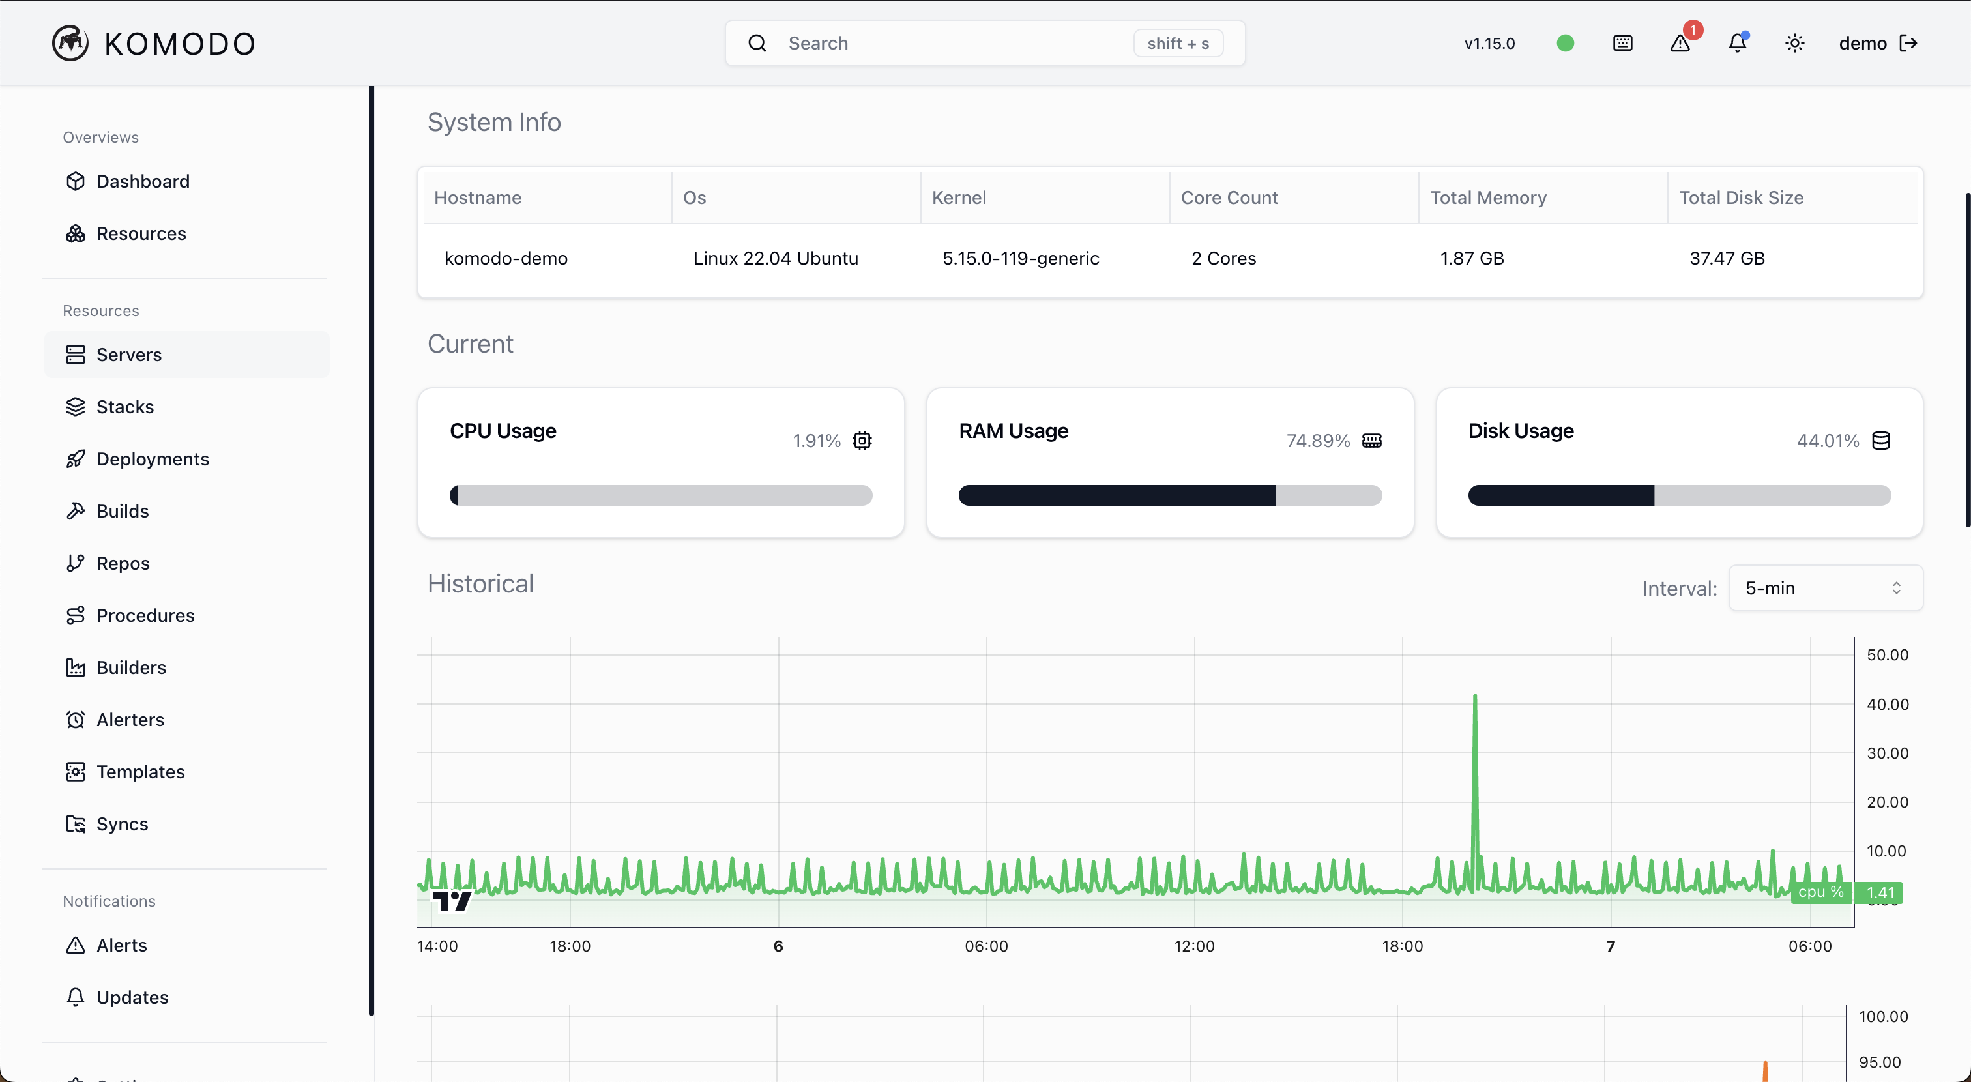
Task: Open Procedures from the sidebar
Action: pos(145,615)
